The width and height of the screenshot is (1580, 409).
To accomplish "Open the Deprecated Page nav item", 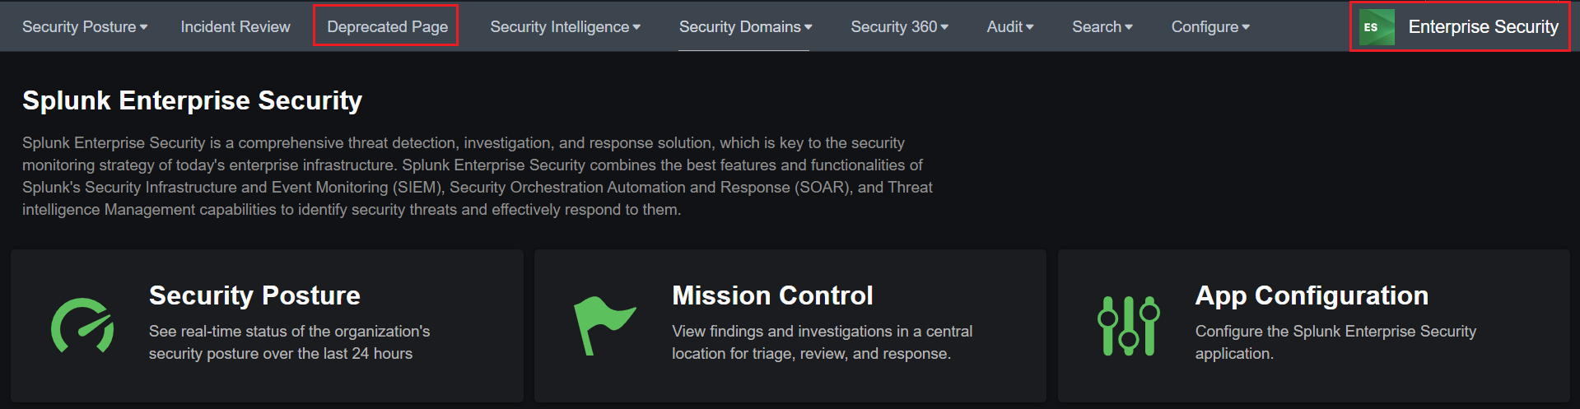I will click(x=387, y=27).
